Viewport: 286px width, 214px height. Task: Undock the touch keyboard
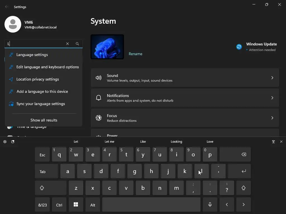coord(273,142)
